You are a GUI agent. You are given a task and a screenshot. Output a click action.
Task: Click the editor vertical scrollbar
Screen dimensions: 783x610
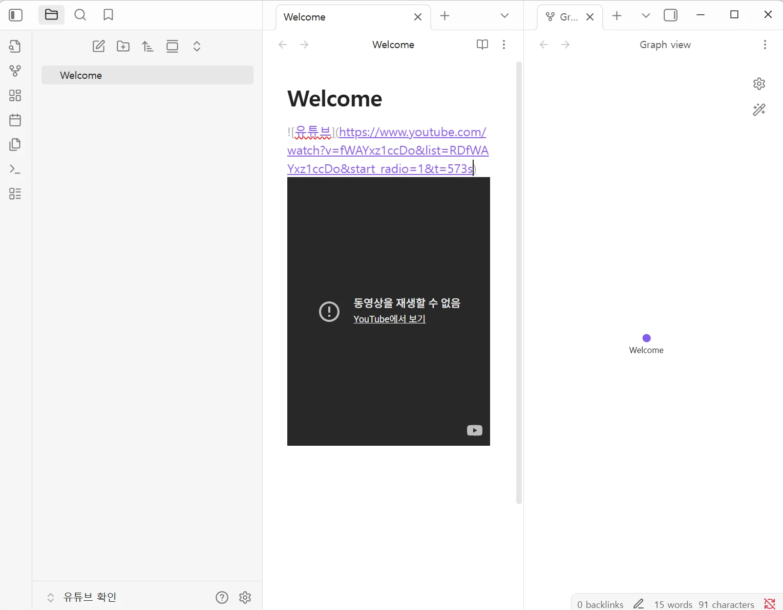coord(519,281)
